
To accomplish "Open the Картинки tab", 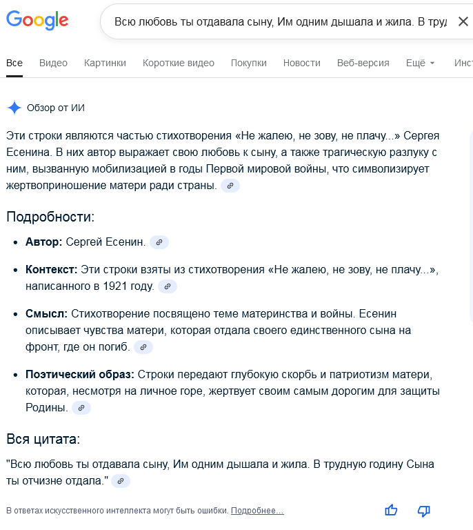I will (105, 63).
